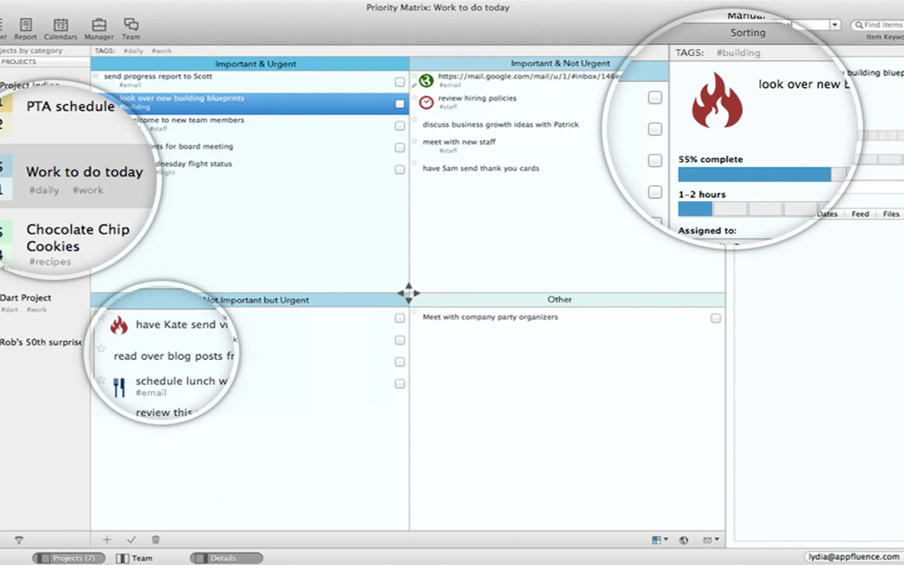The image size is (904, 565).
Task: Click the #building tag in details
Action: [738, 53]
